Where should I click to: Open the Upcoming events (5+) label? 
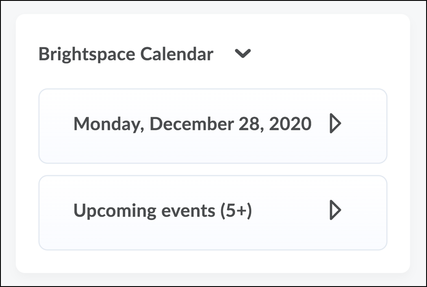[162, 211]
